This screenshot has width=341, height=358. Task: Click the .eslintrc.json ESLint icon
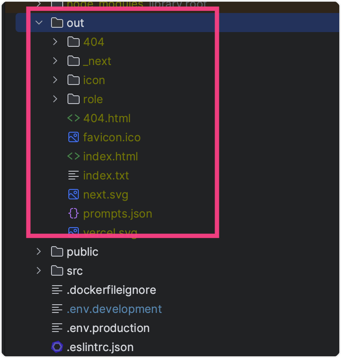click(57, 347)
